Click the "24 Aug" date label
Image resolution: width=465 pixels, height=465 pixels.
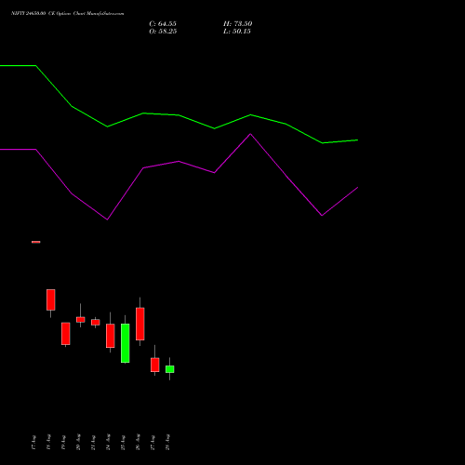(108, 443)
